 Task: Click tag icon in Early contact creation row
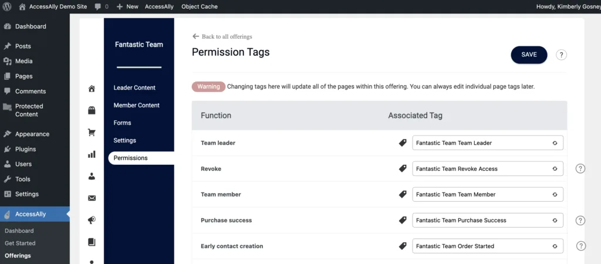[x=403, y=246]
